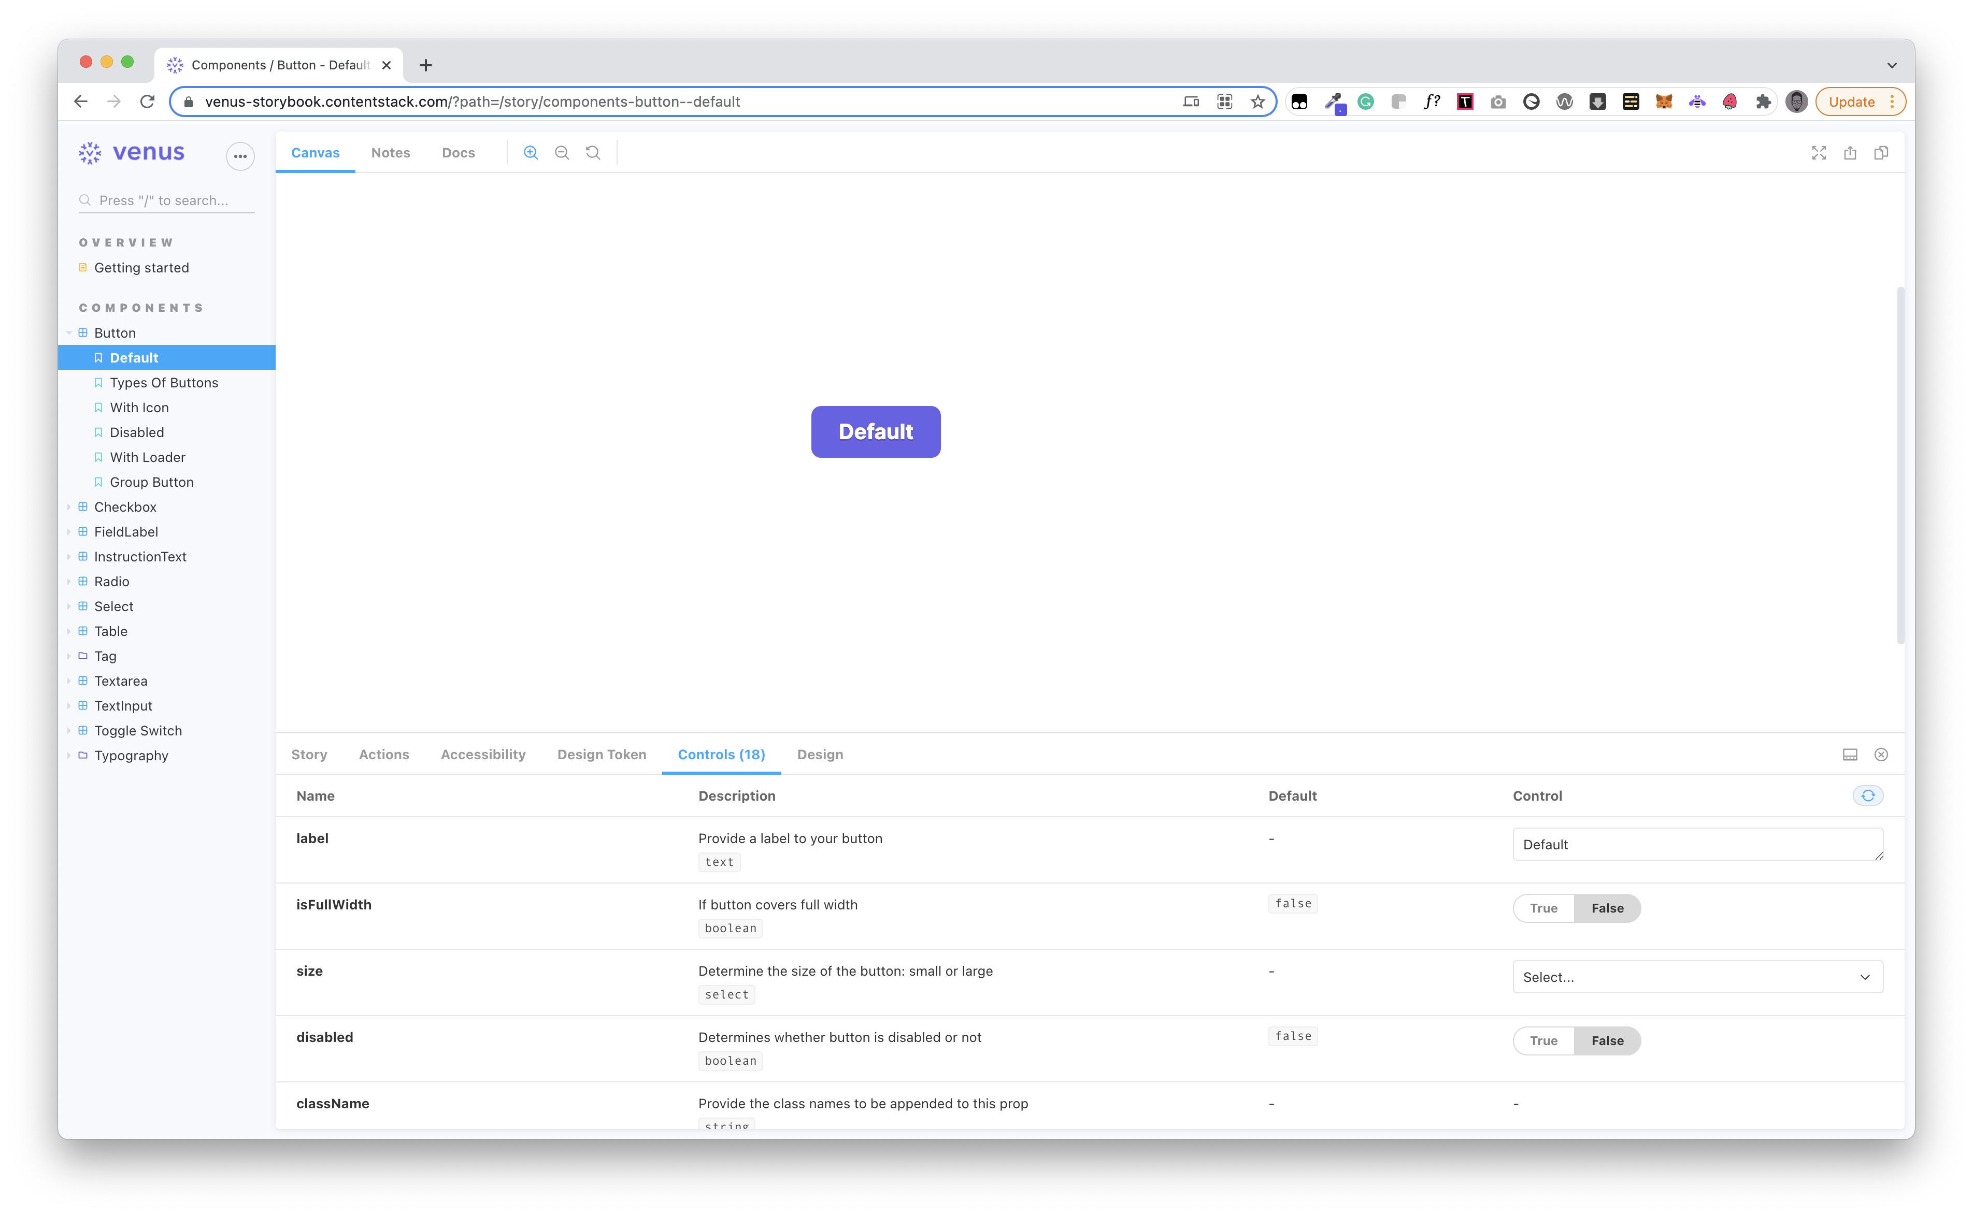The image size is (1973, 1216).
Task: Open Group Button story
Action: click(151, 482)
